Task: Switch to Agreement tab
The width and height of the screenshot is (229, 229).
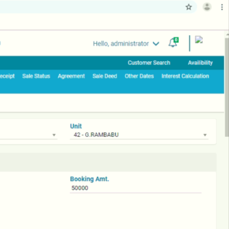Action: (71, 76)
